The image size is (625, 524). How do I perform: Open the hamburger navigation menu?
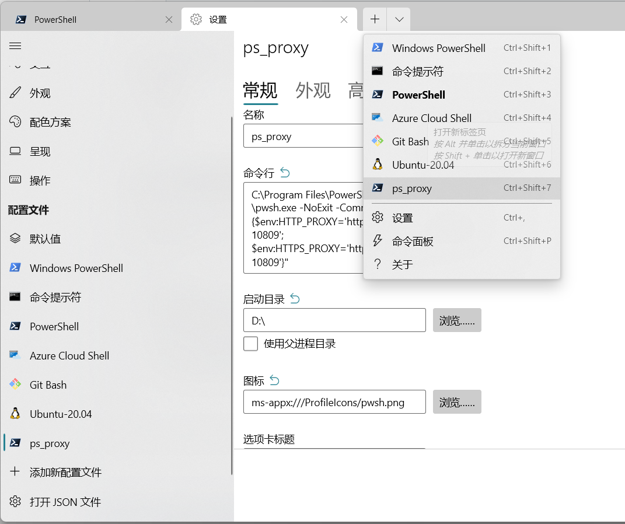(15, 46)
